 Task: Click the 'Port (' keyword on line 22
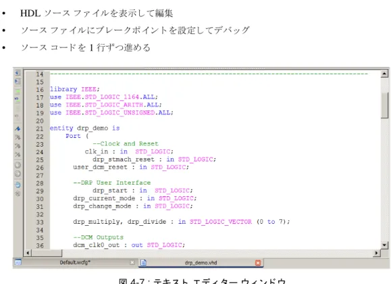click(x=77, y=136)
